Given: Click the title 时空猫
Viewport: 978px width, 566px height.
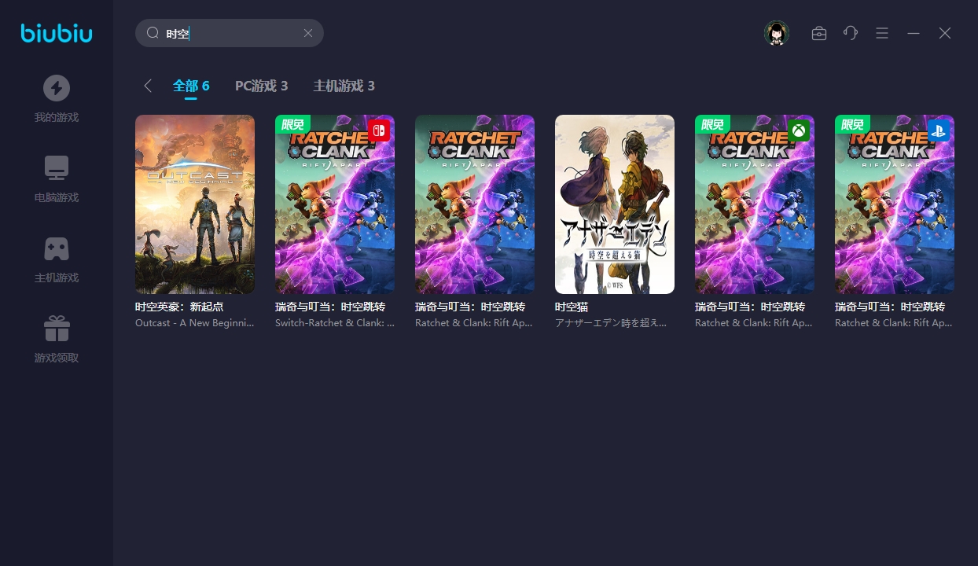Looking at the screenshot, I should click(572, 307).
